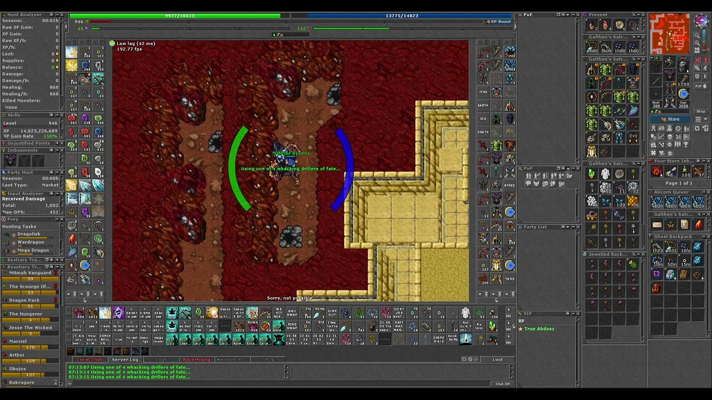Toggle the PvP mode button

click(701, 86)
